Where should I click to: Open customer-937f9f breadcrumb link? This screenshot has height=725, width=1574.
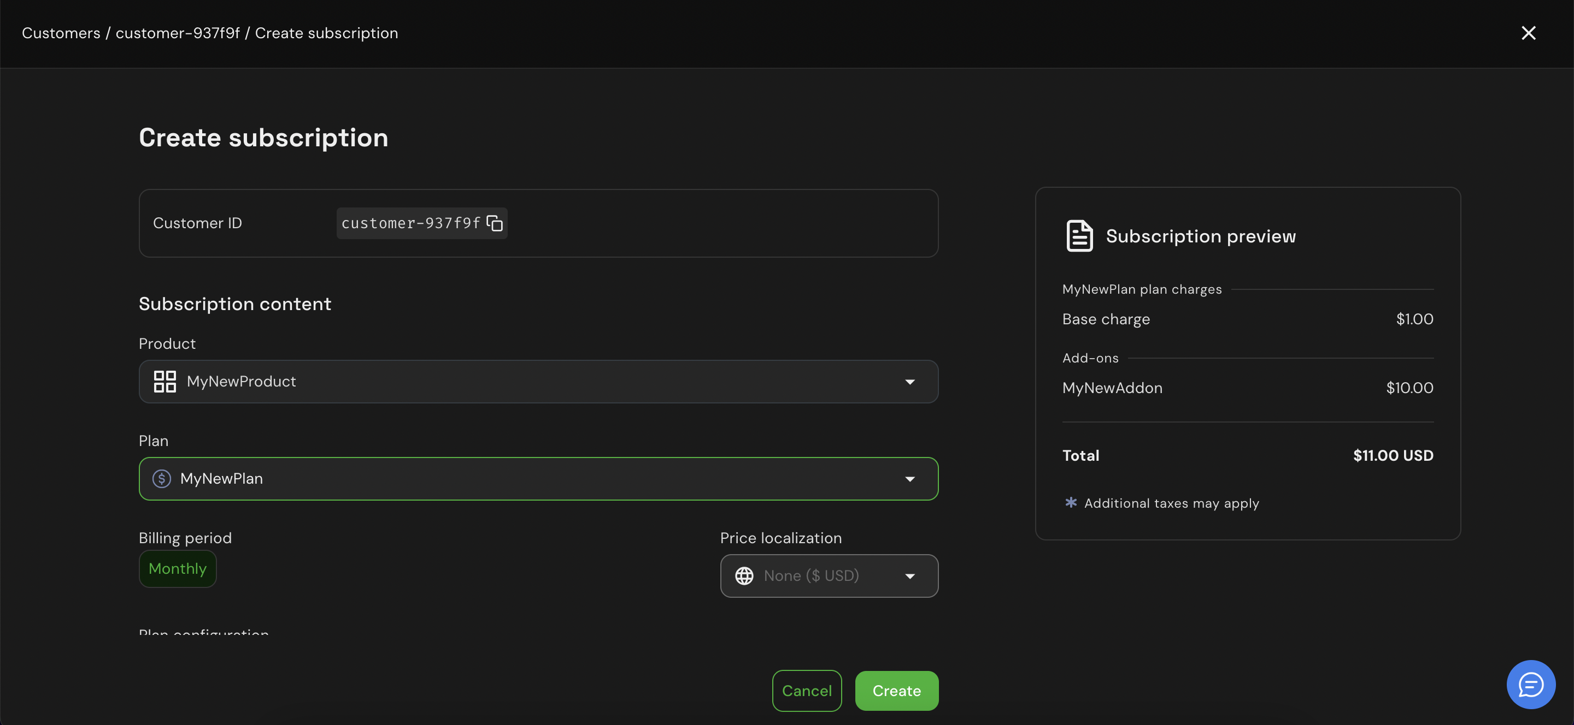pos(177,33)
